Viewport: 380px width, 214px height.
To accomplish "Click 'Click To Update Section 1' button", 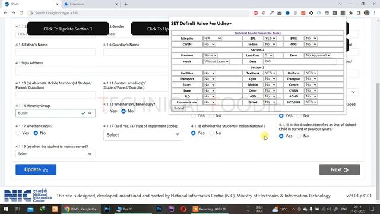I will click(68, 29).
